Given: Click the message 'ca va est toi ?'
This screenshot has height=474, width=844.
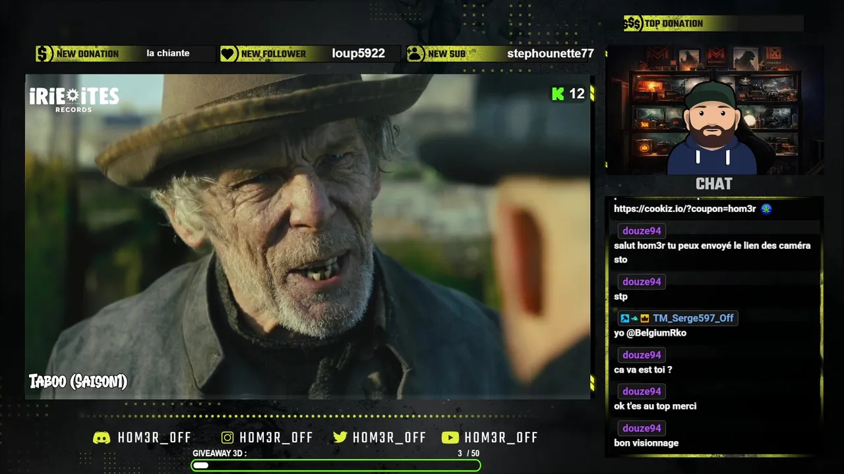Looking at the screenshot, I should [643, 370].
